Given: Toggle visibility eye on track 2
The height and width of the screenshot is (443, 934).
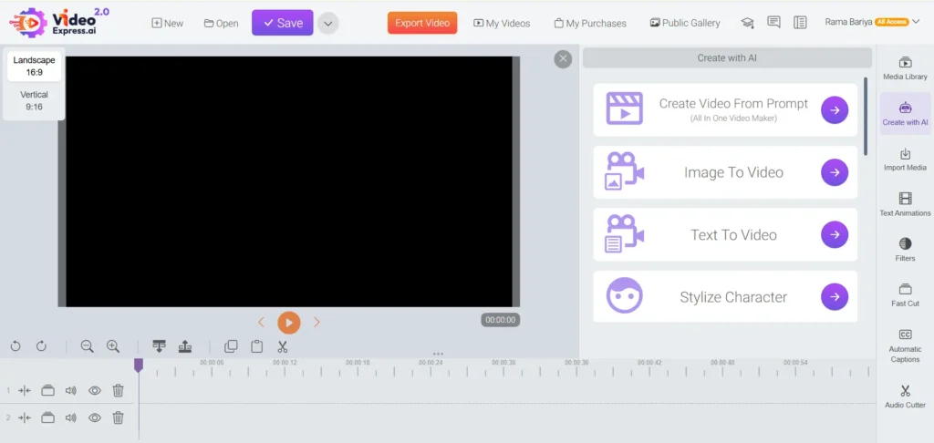Looking at the screenshot, I should point(94,417).
